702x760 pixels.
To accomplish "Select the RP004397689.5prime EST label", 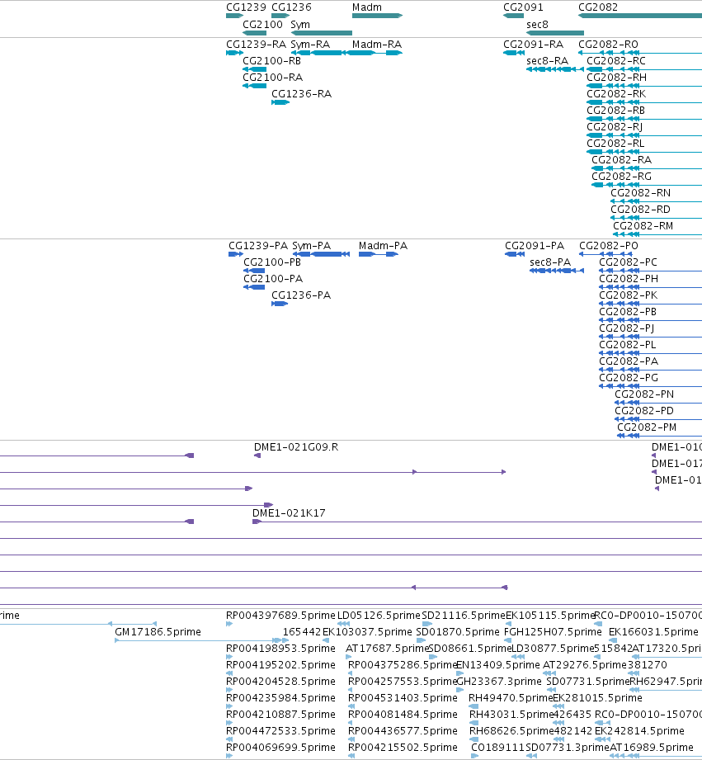I will pos(280,615).
